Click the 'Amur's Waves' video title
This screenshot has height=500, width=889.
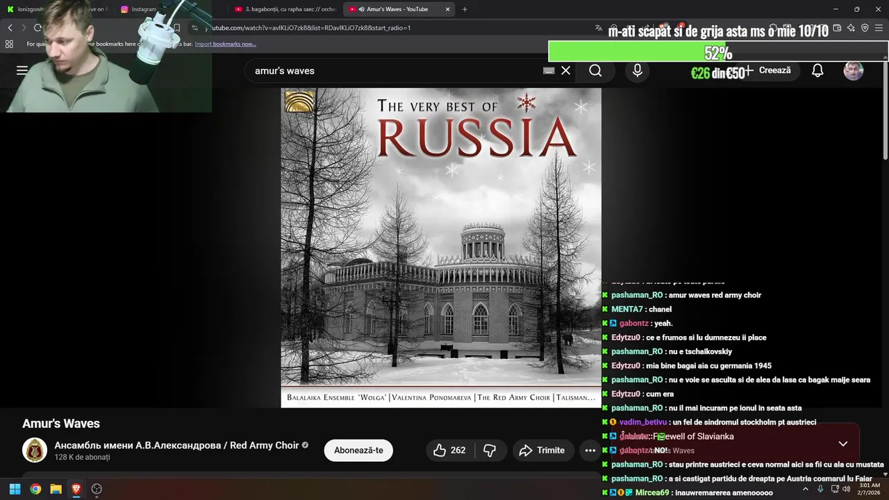[x=61, y=424]
